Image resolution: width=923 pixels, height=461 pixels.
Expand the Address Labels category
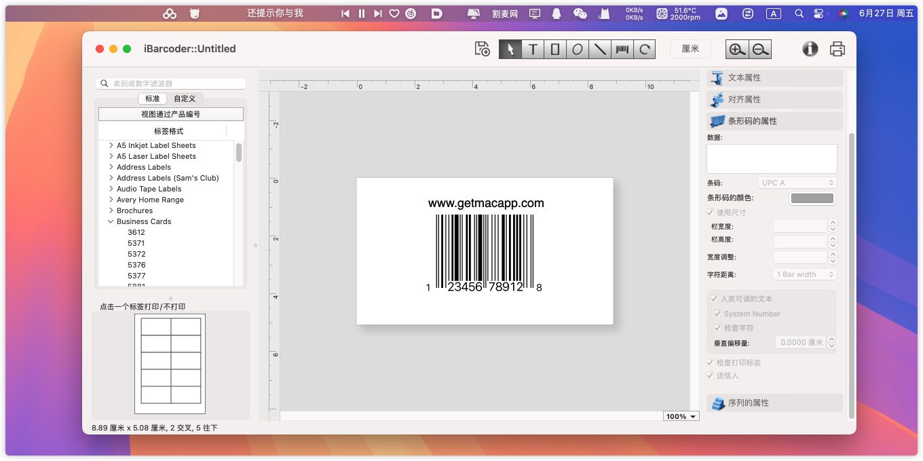pyautogui.click(x=111, y=167)
